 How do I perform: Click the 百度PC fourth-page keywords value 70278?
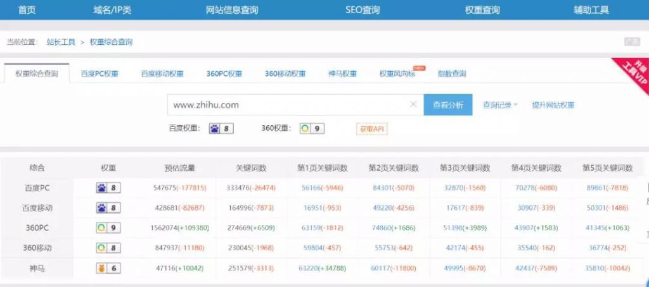coord(525,188)
